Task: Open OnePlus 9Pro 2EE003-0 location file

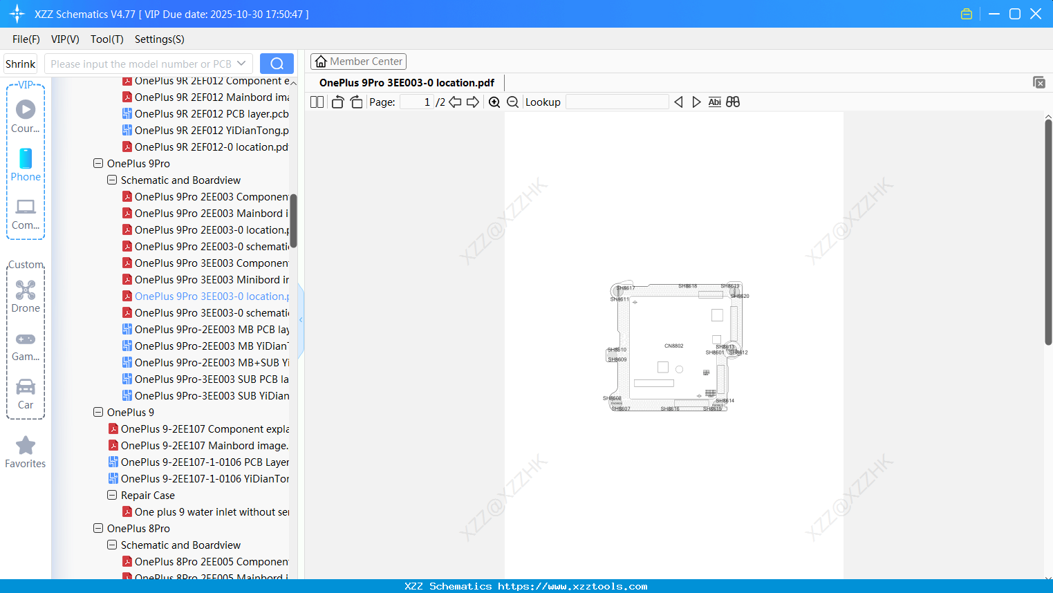Action: pyautogui.click(x=205, y=230)
